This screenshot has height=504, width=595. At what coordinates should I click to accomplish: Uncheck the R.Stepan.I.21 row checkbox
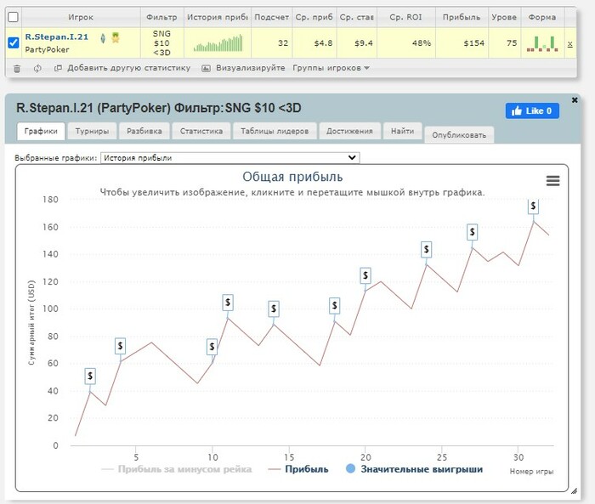14,42
